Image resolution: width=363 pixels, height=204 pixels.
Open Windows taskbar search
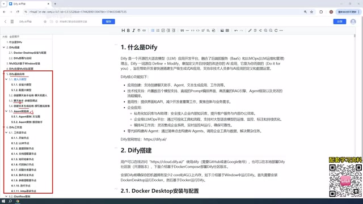10,201
